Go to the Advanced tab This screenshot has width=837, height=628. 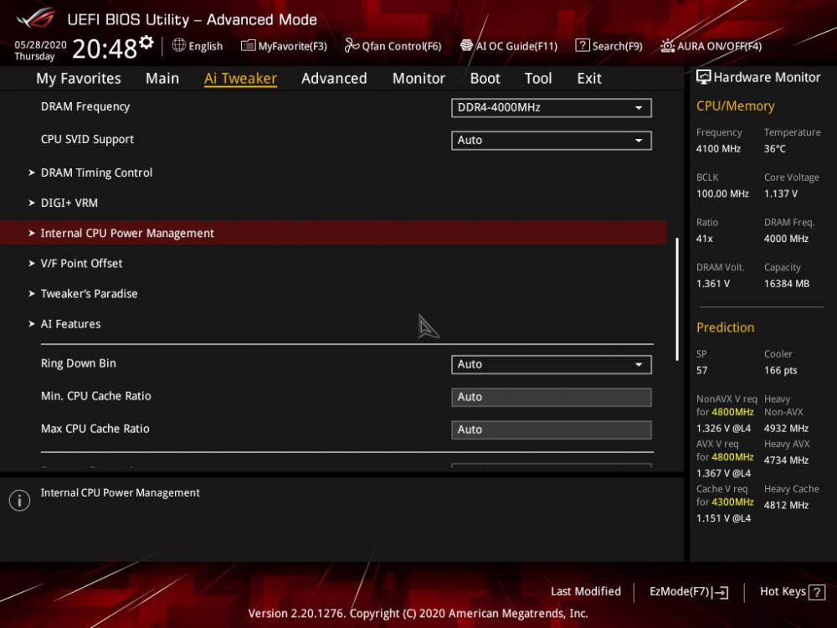(334, 79)
